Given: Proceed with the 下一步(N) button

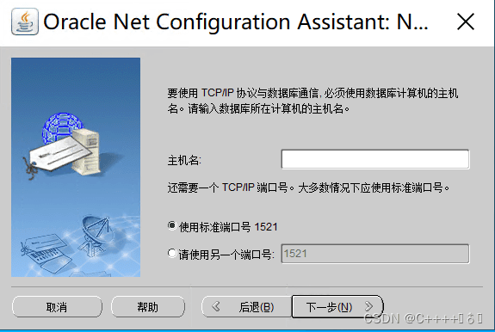Looking at the screenshot, I should tap(337, 306).
